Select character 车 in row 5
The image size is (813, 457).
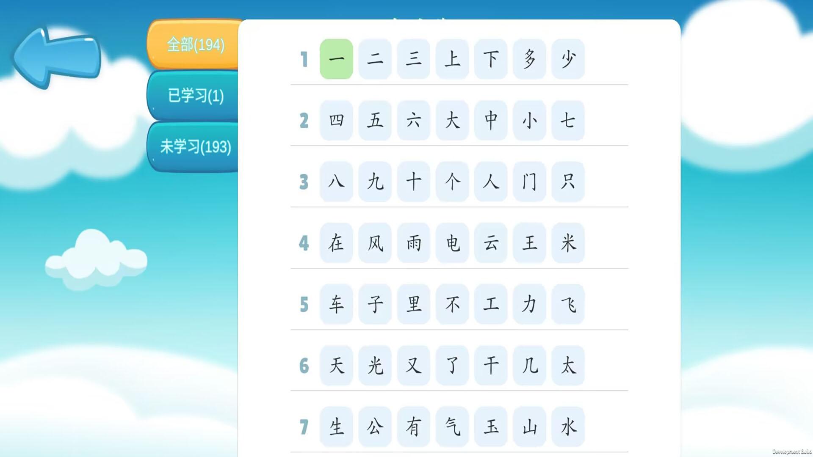(x=336, y=304)
